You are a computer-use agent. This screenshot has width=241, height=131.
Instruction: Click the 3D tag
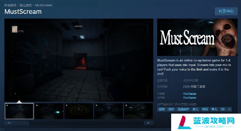pyautogui.click(x=223, y=109)
